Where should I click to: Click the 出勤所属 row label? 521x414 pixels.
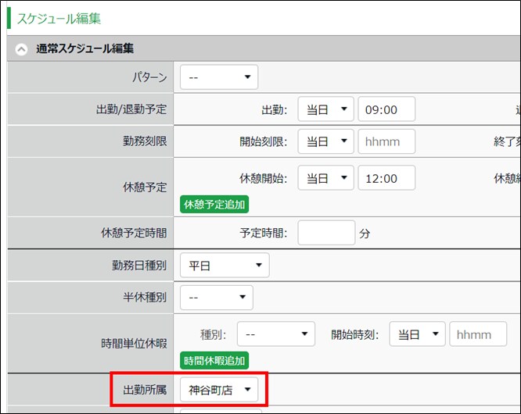[141, 389]
